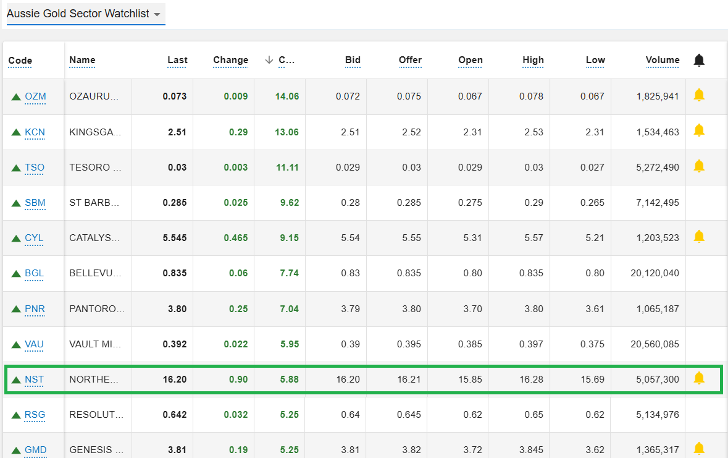Open the Aussie Gold Sector Watchlist dropdown

85,14
